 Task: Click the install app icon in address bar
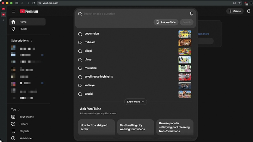click(x=234, y=3)
